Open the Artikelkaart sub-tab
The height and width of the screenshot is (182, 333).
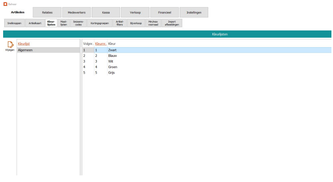point(35,23)
